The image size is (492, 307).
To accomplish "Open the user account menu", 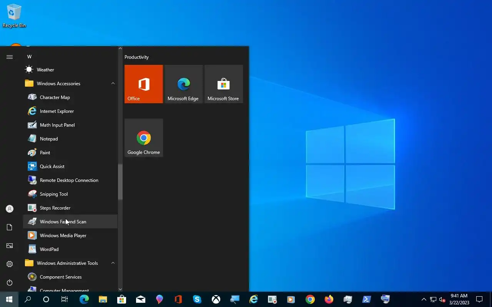I will pyautogui.click(x=10, y=209).
